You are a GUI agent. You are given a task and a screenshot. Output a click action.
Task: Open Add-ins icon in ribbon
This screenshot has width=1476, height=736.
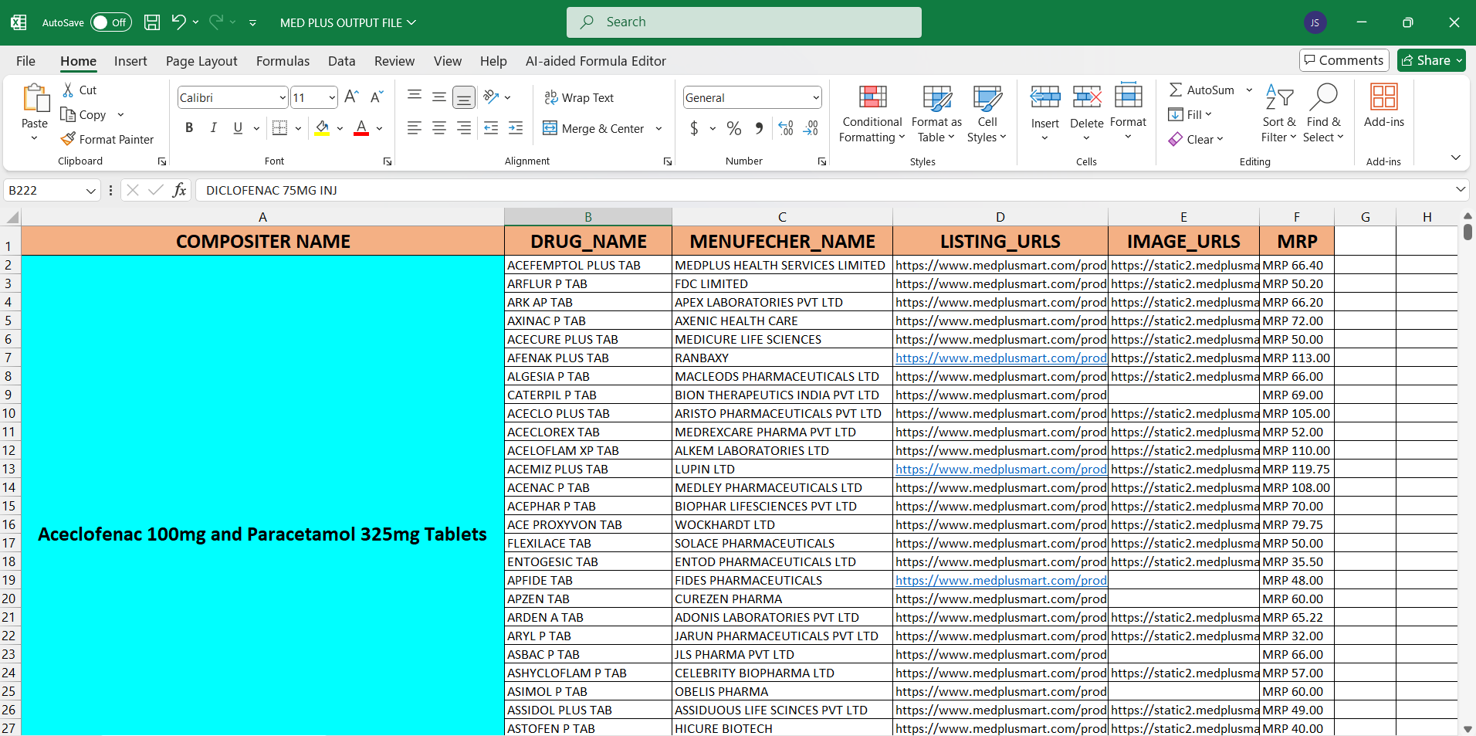click(1383, 97)
